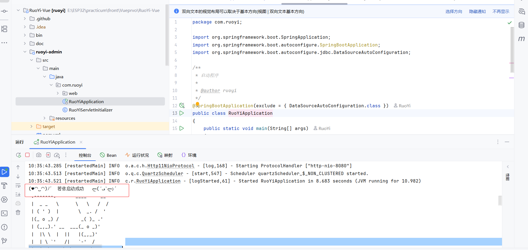
Task: Take a thread dump with the camera icon
Action: coord(39,155)
